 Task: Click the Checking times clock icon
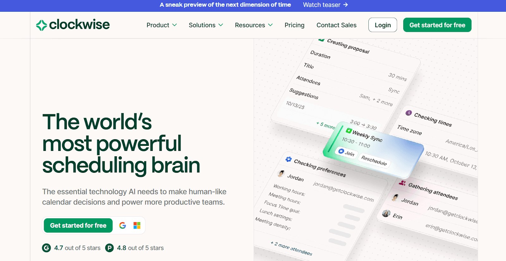(409, 113)
